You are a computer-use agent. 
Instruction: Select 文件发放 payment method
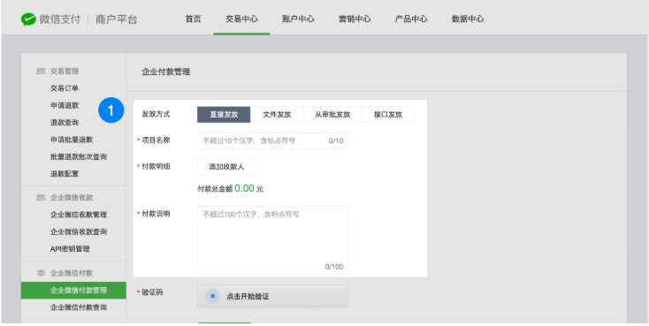point(277,115)
